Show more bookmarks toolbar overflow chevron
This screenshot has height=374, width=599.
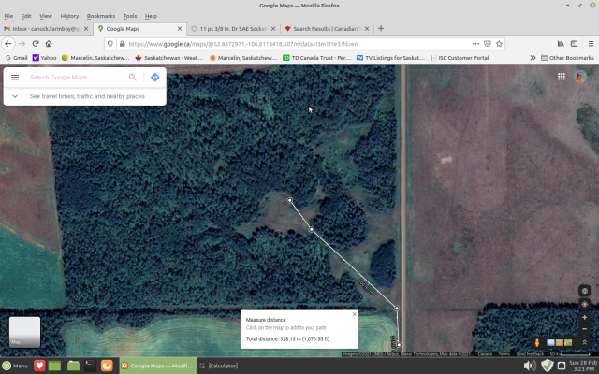tap(533, 58)
